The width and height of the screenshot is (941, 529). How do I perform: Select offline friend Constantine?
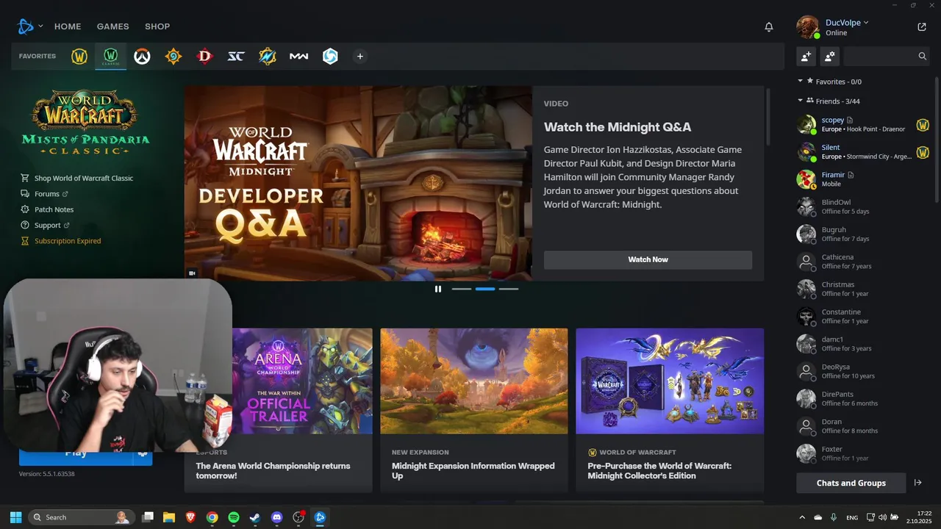pyautogui.click(x=865, y=317)
